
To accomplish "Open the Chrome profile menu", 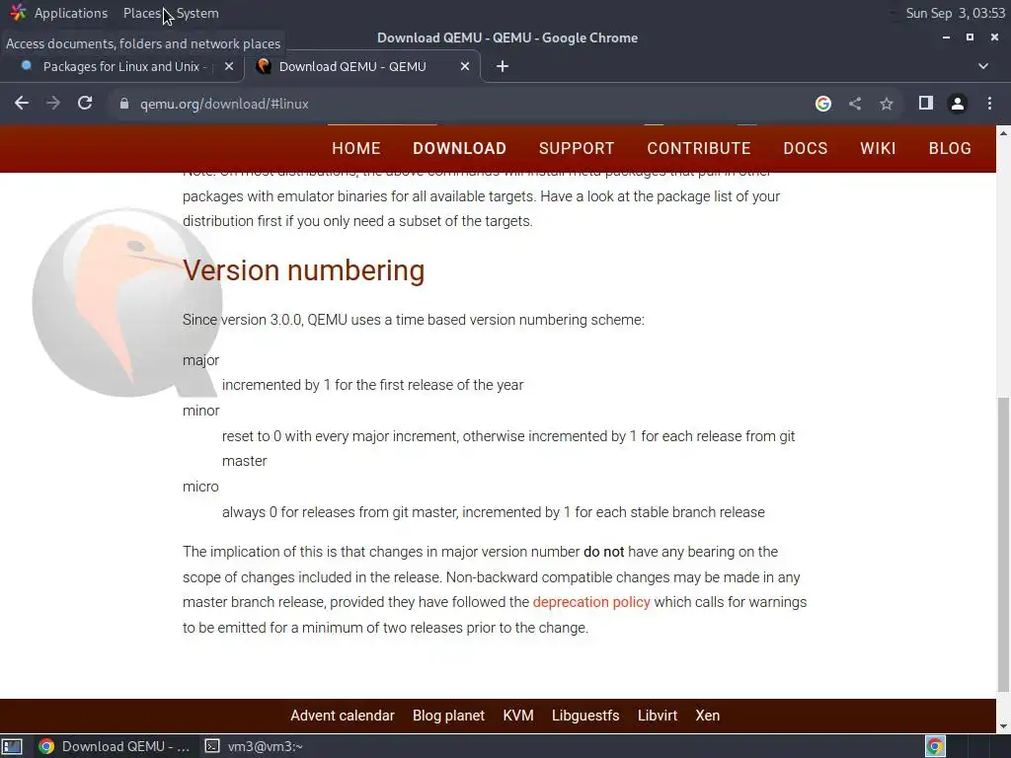I will point(958,103).
